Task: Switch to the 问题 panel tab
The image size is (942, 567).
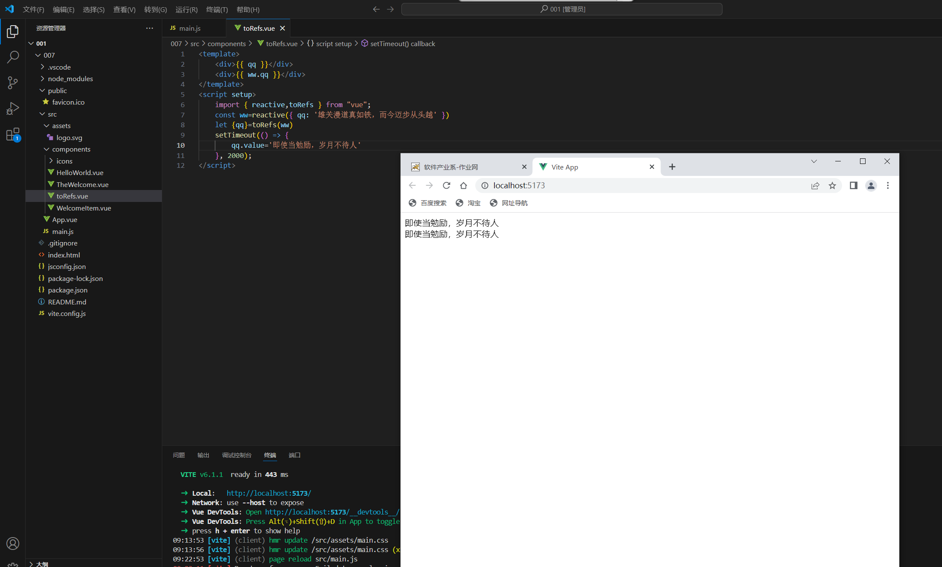Action: pyautogui.click(x=179, y=455)
